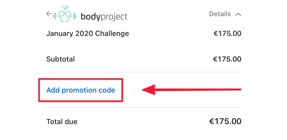Viewport: 287px width, 140px height.
Task: Toggle the Details label in the header
Action: point(220,14)
